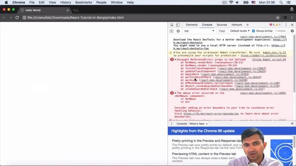This screenshot has width=296, height=166.
Task: Click the clock showing Mon 01:36
Action: tap(267, 2)
